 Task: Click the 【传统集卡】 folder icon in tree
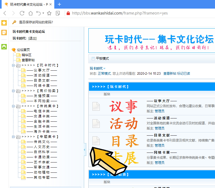pos(19,106)
